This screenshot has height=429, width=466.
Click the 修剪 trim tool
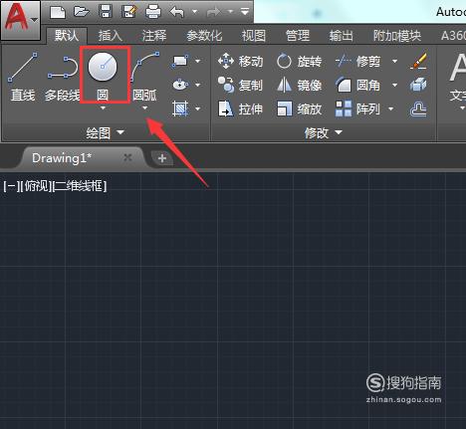click(358, 62)
